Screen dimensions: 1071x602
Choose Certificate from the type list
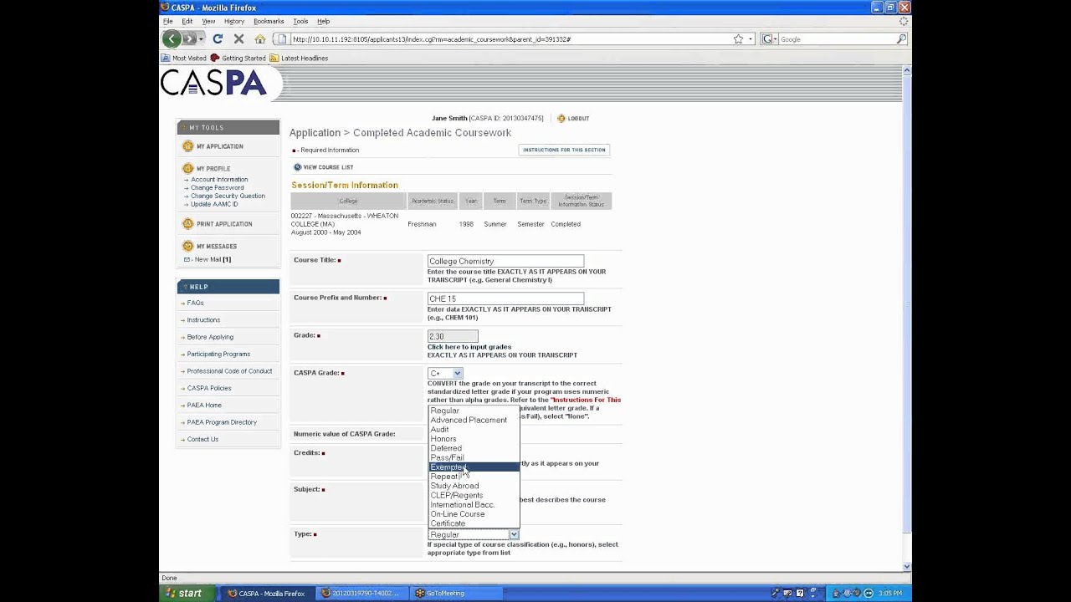(474, 523)
